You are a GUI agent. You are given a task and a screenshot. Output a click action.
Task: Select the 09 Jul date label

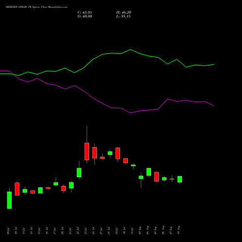(x=8, y=231)
